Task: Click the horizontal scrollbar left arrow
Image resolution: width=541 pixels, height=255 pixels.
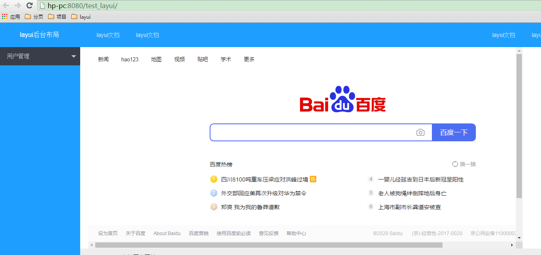Action: click(92, 245)
